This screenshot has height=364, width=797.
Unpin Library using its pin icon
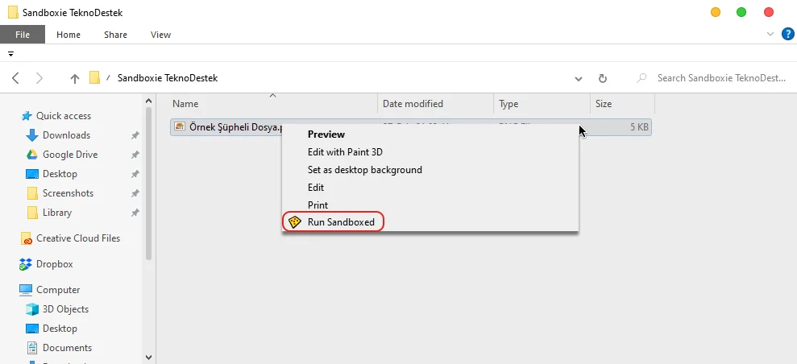tap(135, 213)
